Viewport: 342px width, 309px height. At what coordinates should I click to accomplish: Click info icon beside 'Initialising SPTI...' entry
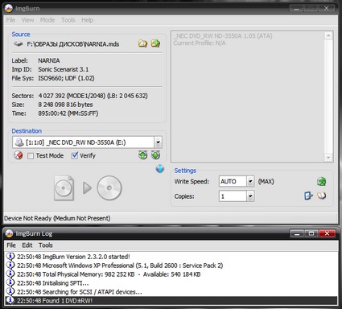click(10, 282)
